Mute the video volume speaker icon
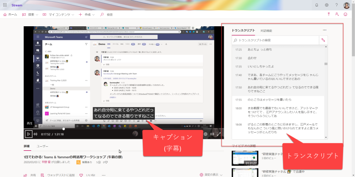 35,134
